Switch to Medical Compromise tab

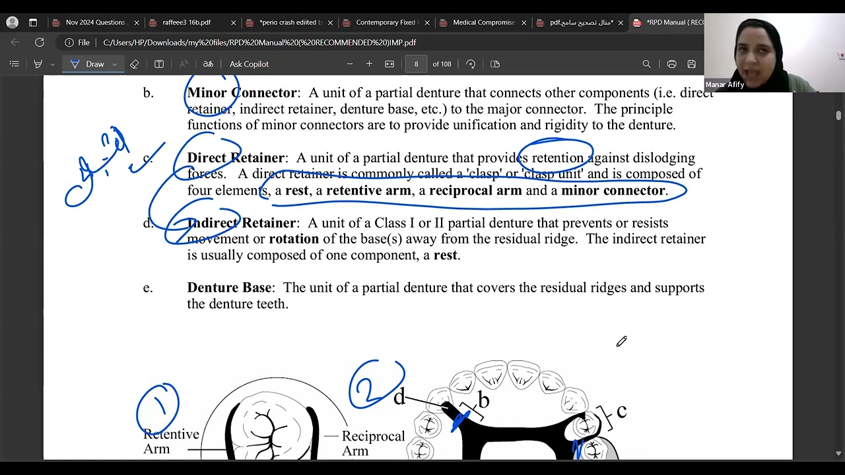point(483,22)
